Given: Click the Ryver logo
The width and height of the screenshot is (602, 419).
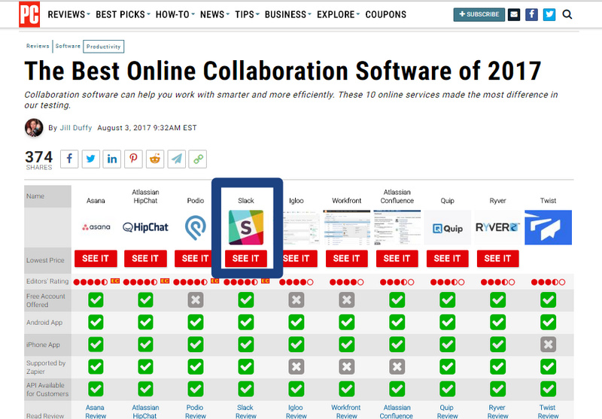Looking at the screenshot, I should pyautogui.click(x=497, y=227).
